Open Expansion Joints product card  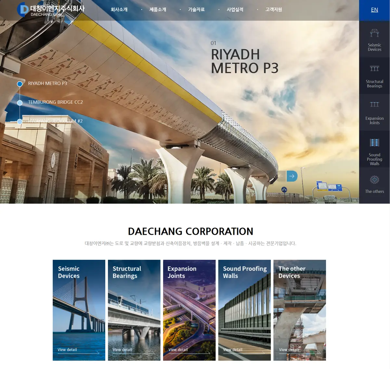click(x=189, y=310)
